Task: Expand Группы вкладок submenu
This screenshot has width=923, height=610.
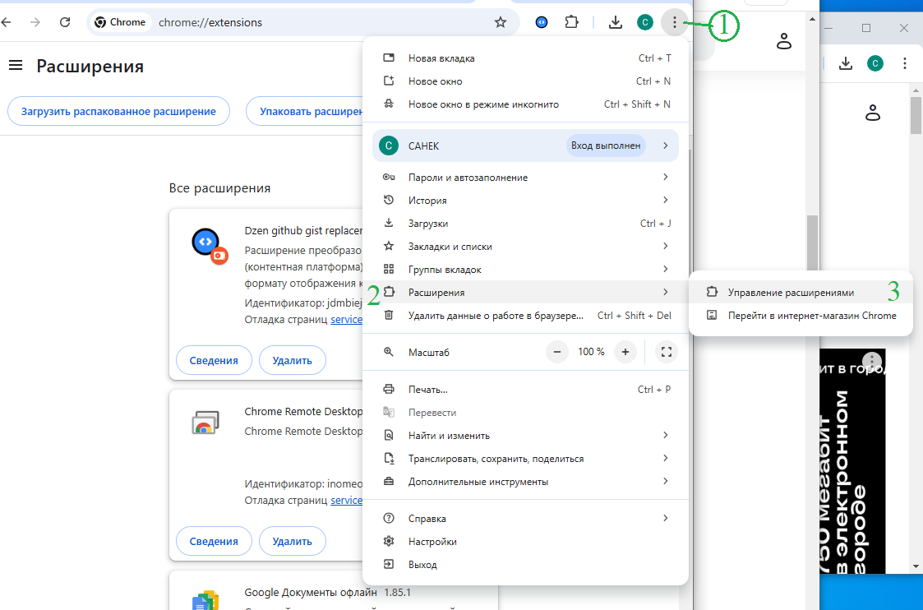Action: tap(526, 269)
